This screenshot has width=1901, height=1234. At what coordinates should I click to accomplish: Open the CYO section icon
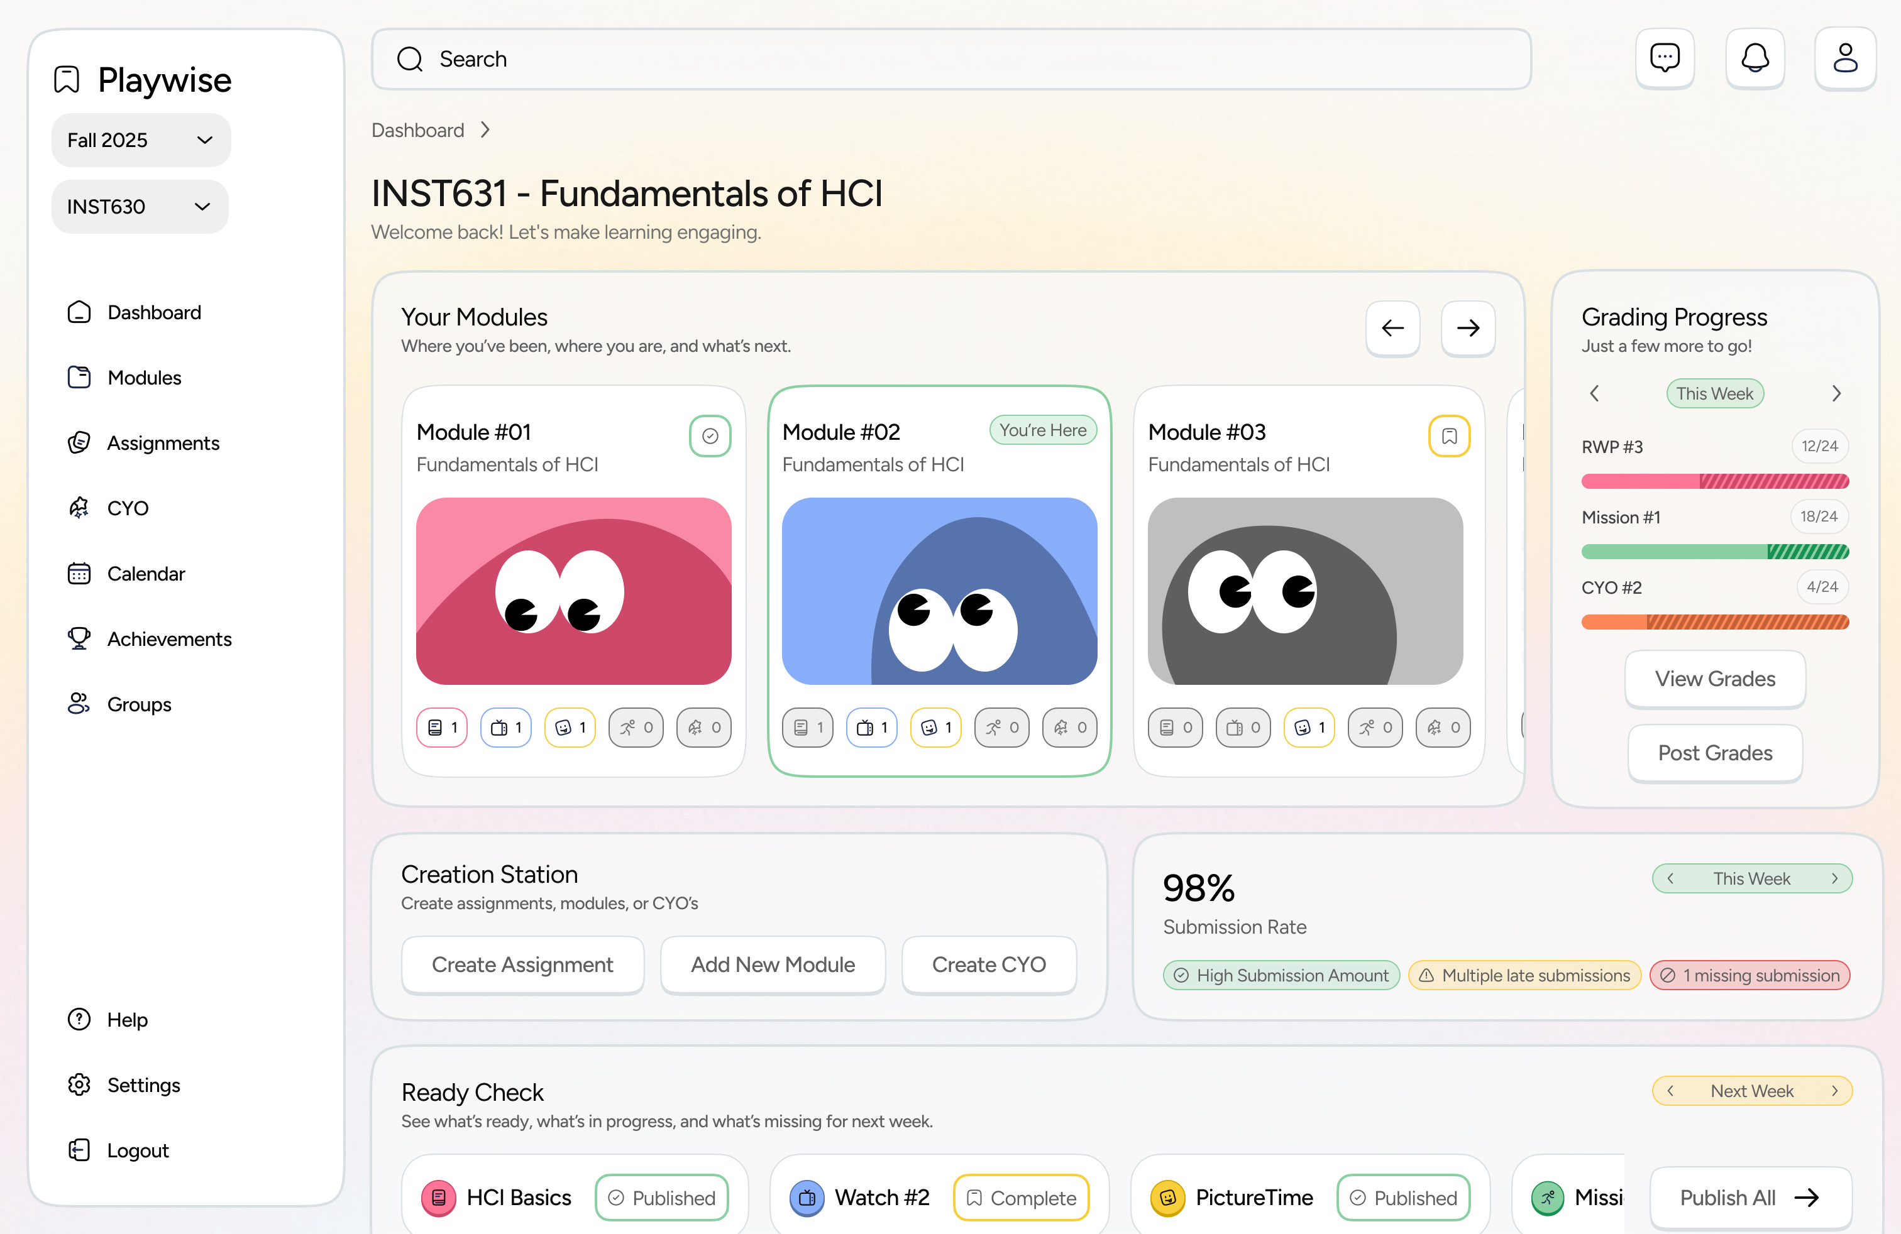[79, 508]
